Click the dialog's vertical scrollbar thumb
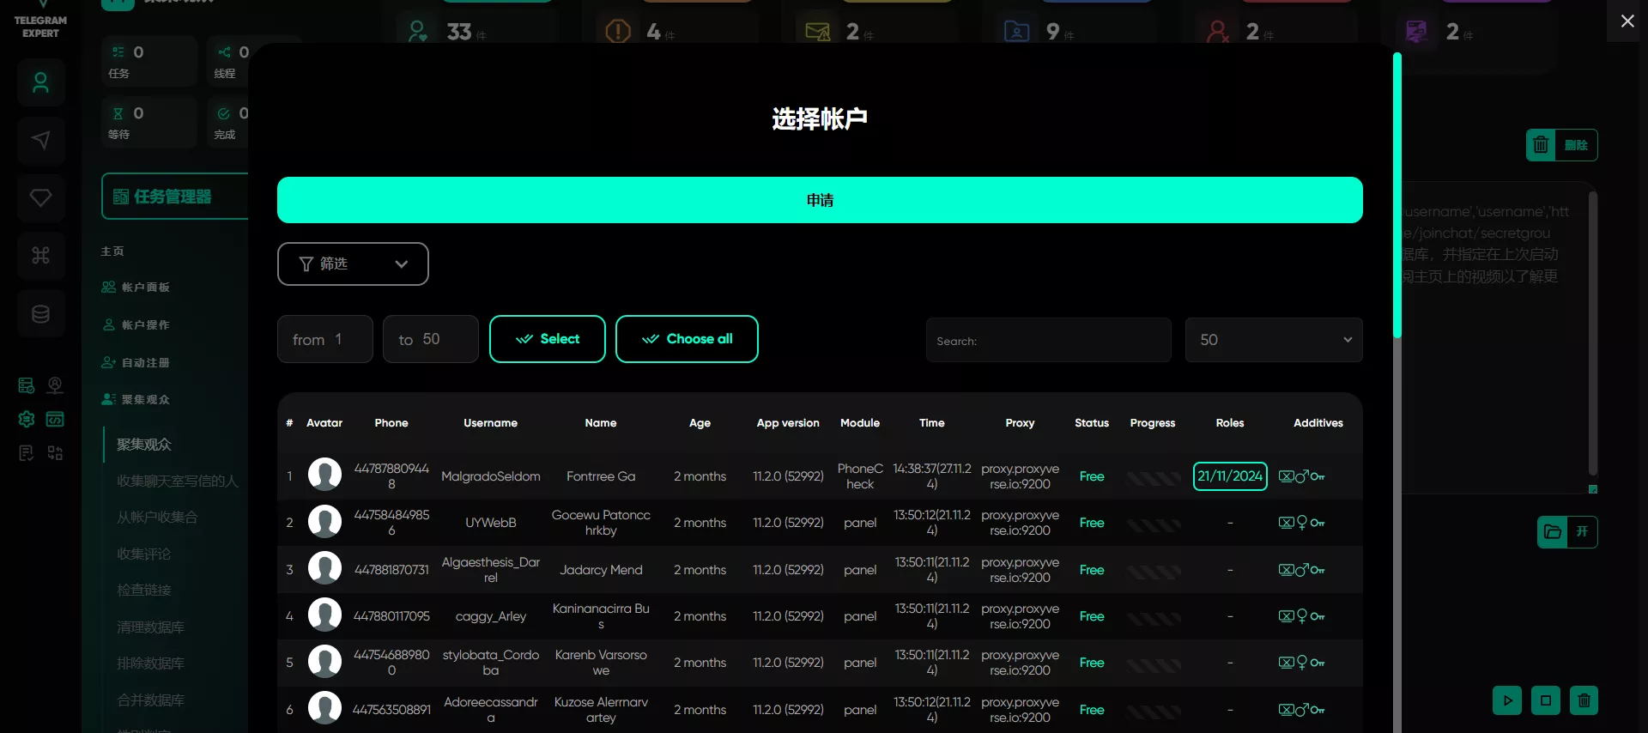The image size is (1648, 733). (1397, 196)
